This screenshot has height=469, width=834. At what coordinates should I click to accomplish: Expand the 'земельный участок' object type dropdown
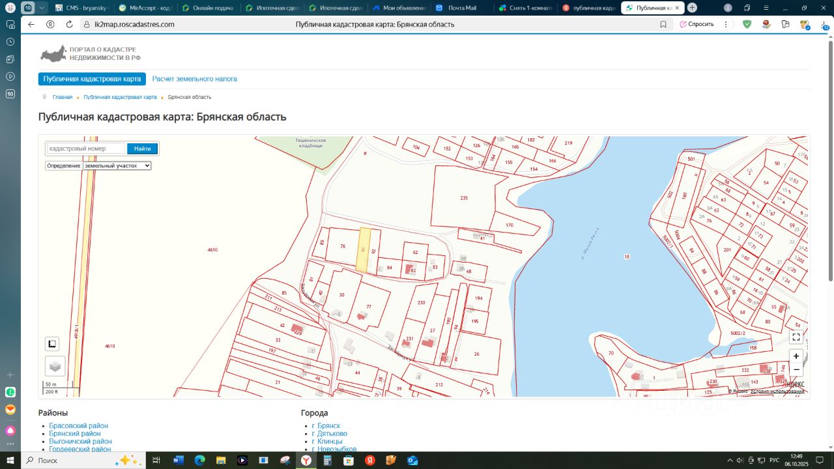pos(117,166)
